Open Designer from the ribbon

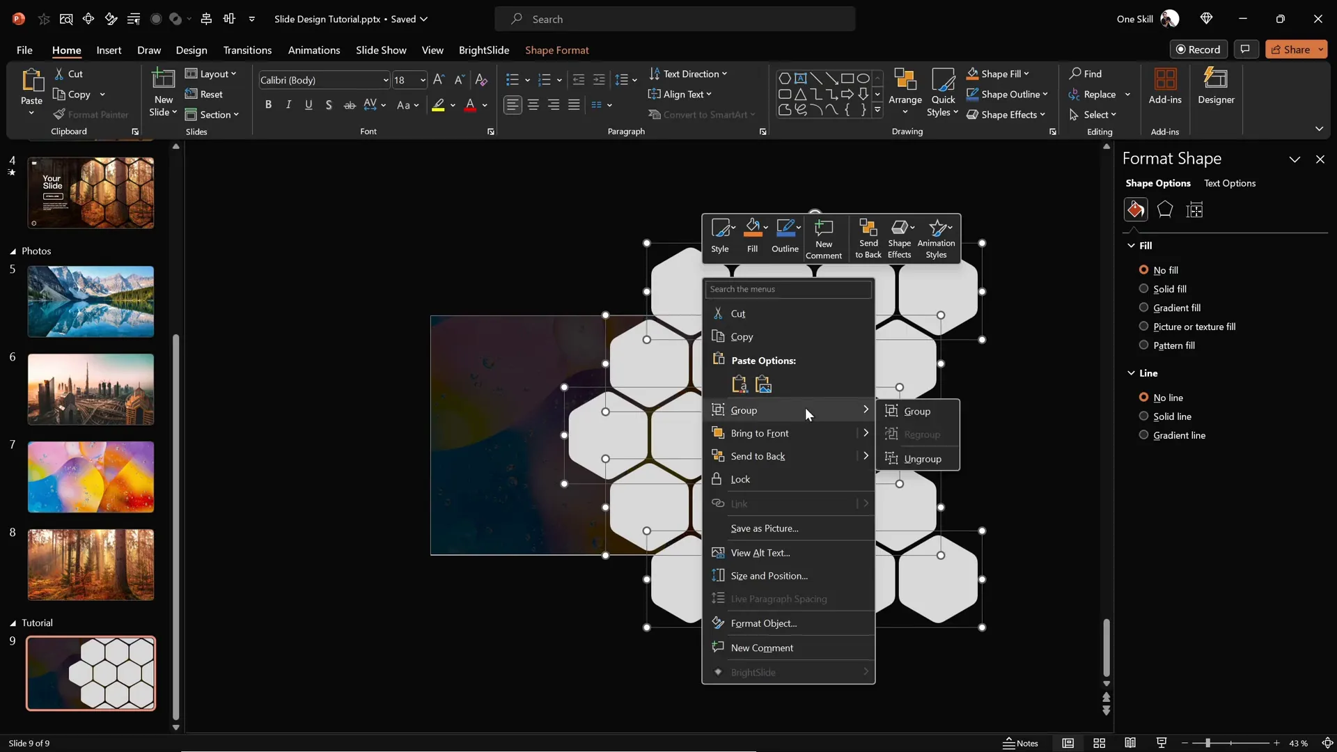coord(1216,87)
